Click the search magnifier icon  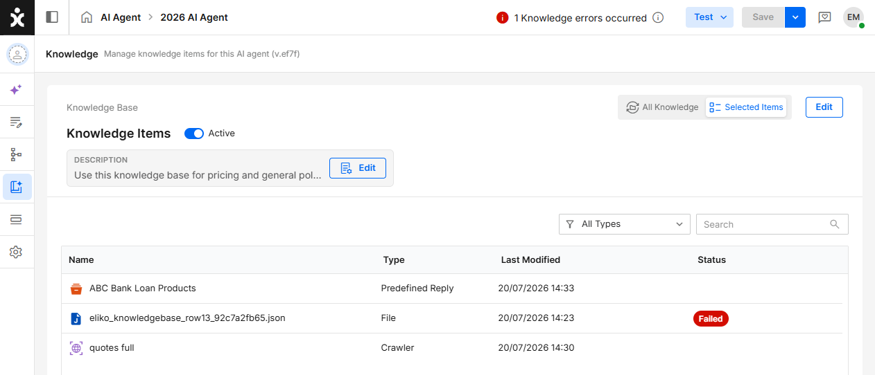click(835, 224)
